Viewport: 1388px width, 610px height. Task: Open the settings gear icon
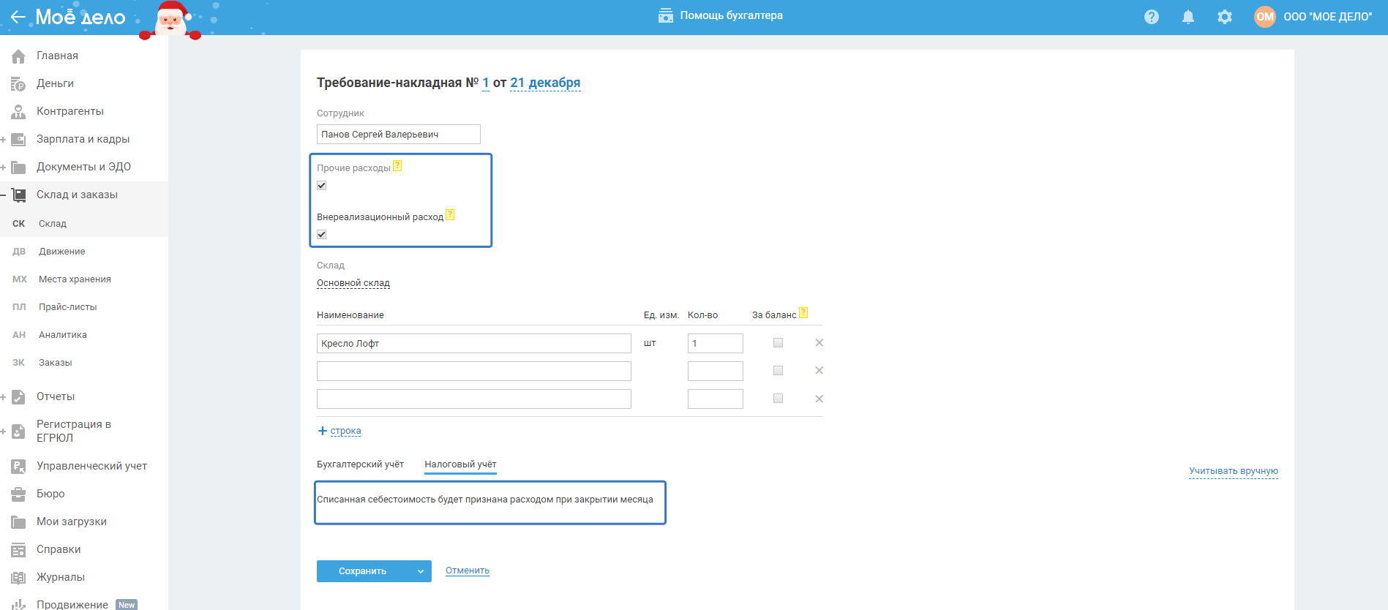point(1224,17)
